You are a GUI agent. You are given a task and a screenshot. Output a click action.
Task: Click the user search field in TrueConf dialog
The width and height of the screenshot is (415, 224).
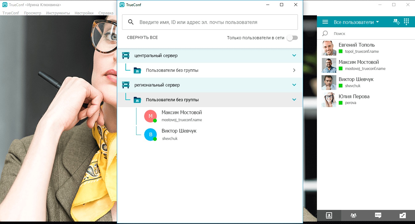[x=212, y=22]
